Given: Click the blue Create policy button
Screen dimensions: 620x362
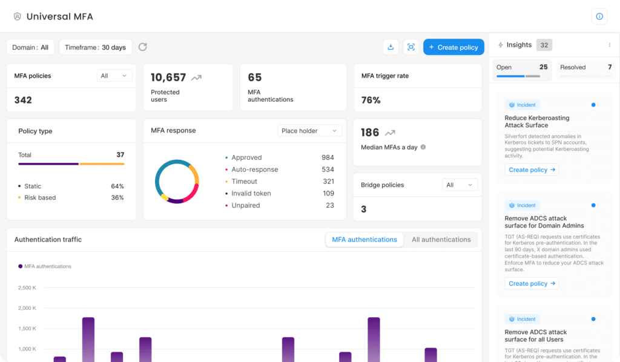Looking at the screenshot, I should [x=453, y=47].
